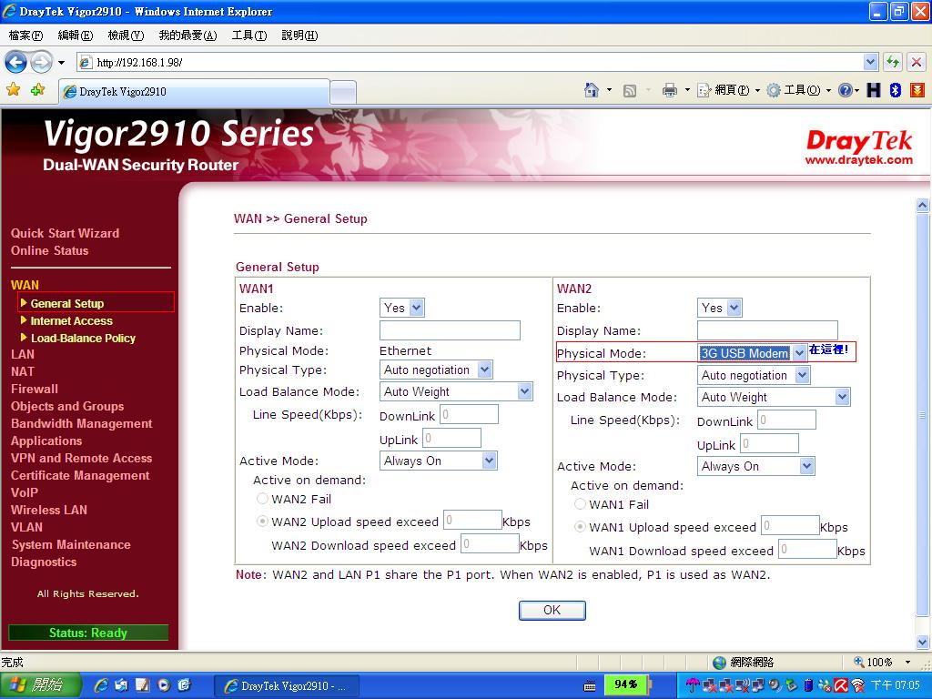This screenshot has height=699, width=932.
Task: Open the 工具(T) Tools menu
Action: [x=249, y=35]
